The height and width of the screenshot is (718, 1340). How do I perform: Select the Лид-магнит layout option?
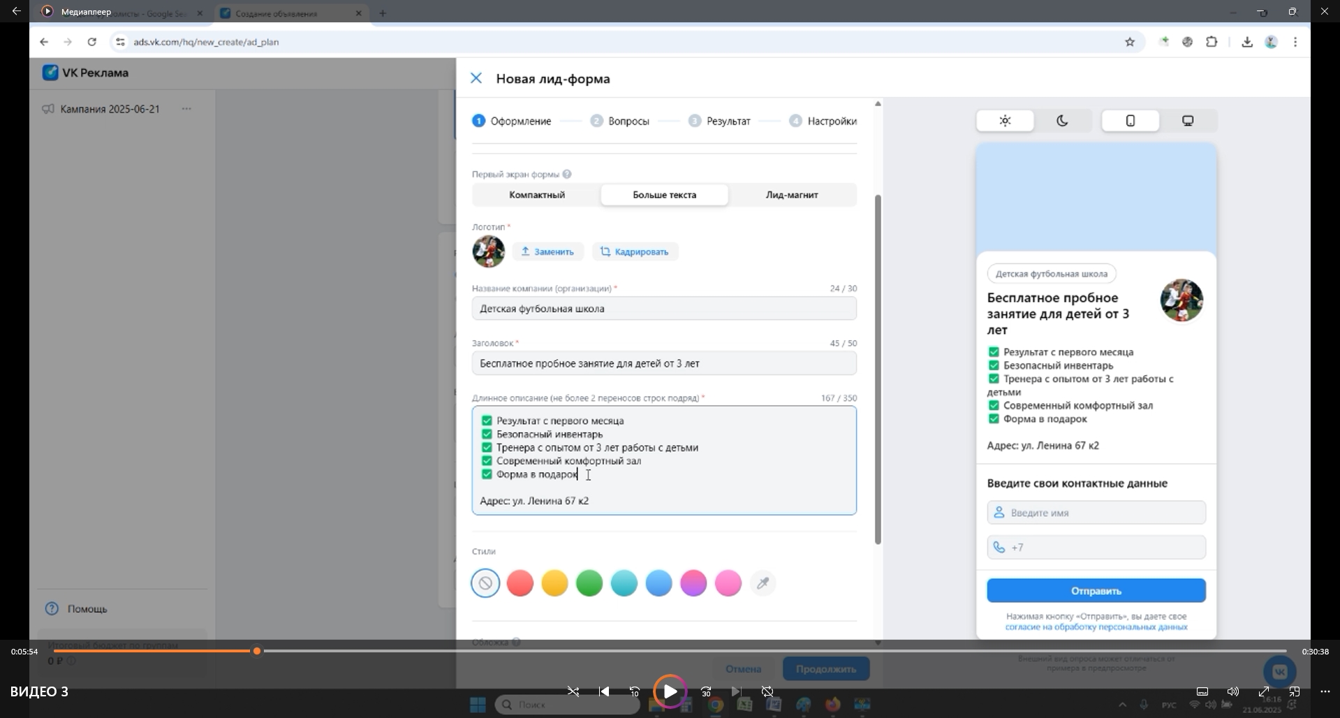click(792, 195)
